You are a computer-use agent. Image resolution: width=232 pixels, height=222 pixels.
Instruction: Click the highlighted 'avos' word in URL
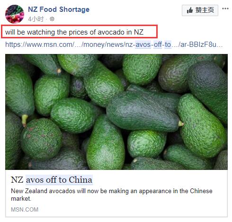(x=143, y=44)
